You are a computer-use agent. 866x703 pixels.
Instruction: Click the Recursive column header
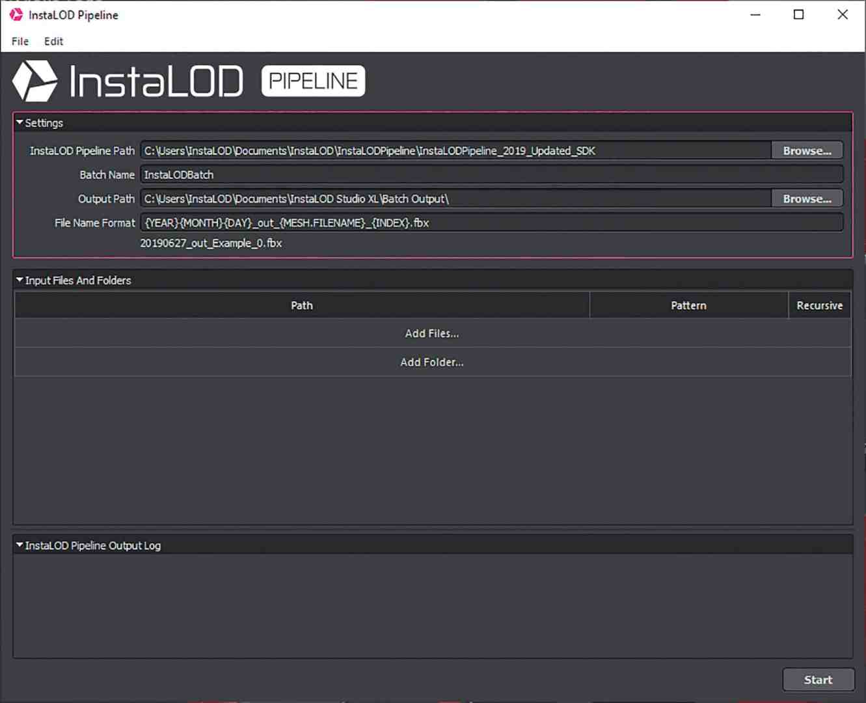pos(819,305)
